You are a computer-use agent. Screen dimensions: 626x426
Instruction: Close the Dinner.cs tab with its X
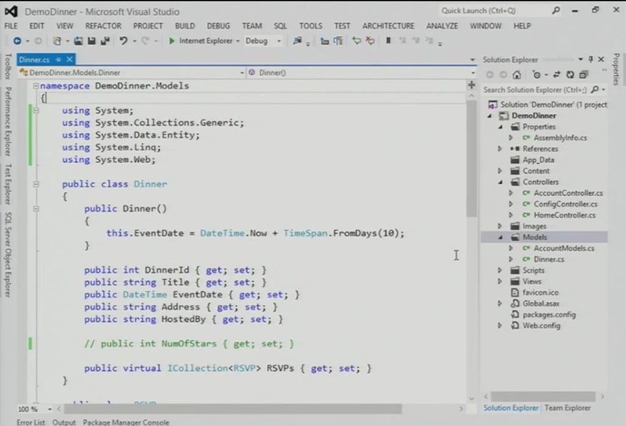pyautogui.click(x=70, y=59)
